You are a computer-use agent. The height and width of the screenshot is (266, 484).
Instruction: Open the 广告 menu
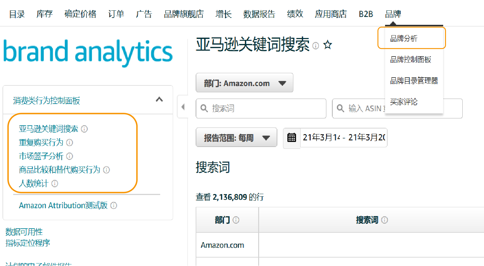[x=144, y=14]
